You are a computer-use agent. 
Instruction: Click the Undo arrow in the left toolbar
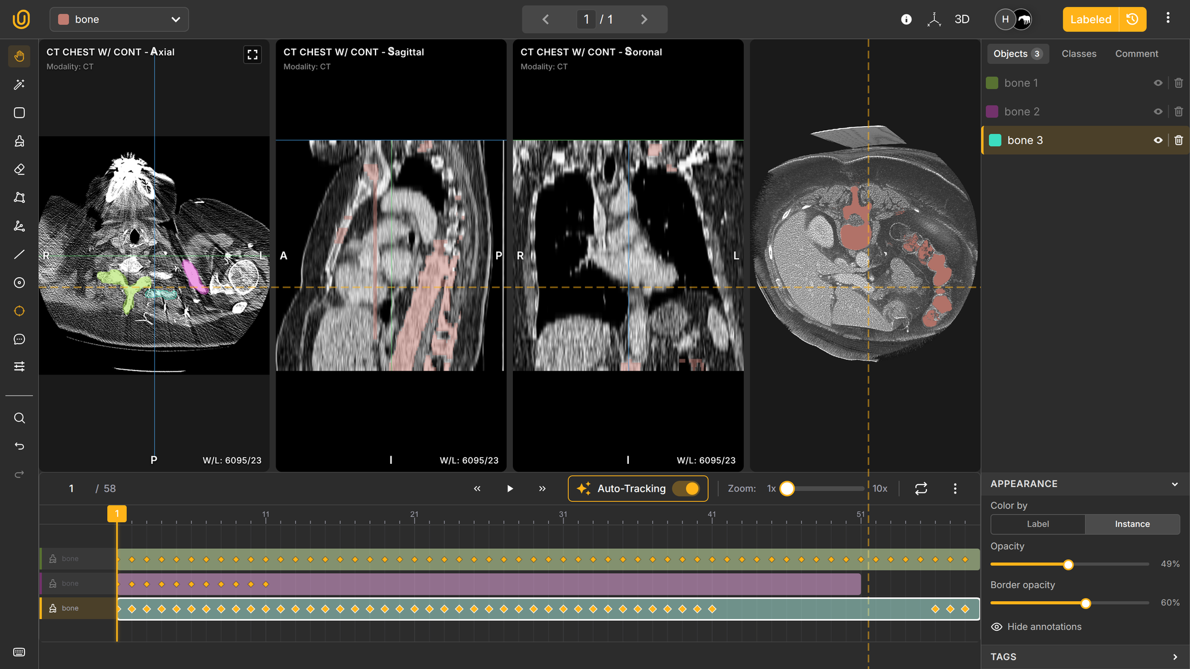click(18, 446)
